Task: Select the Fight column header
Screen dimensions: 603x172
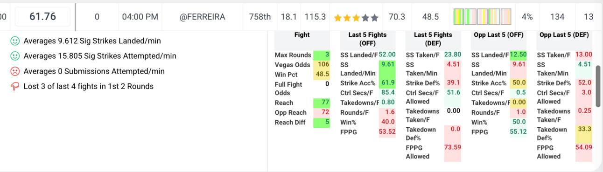Action: tap(302, 35)
